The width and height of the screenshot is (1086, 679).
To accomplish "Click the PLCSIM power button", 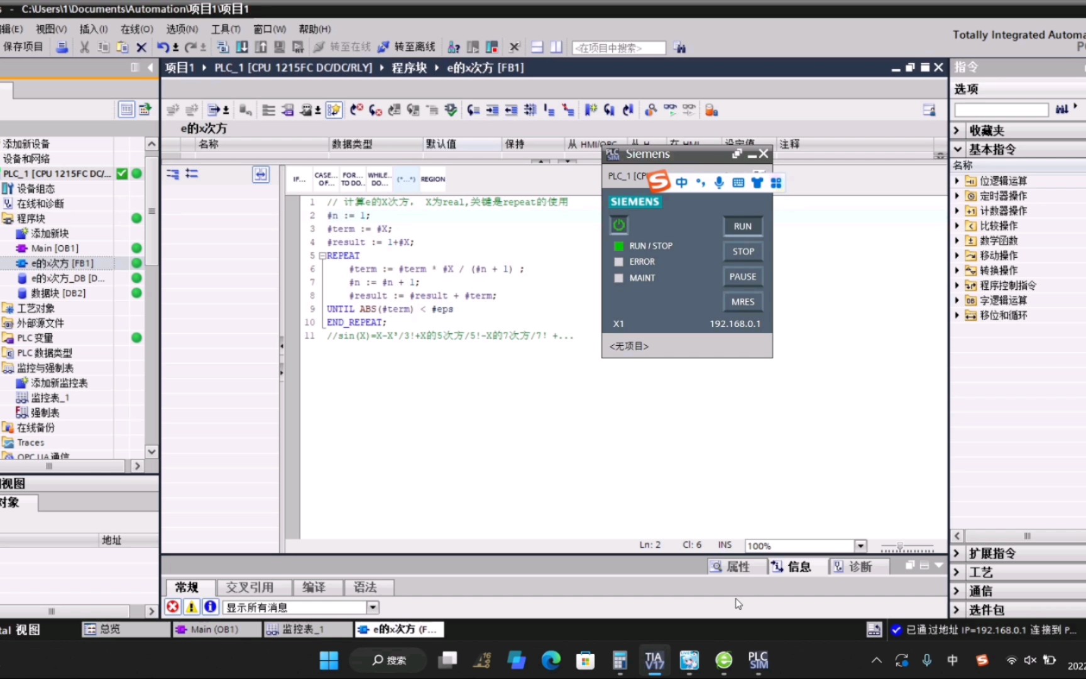I will tap(618, 225).
